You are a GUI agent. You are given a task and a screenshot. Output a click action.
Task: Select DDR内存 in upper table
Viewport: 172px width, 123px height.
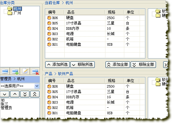click(73, 28)
